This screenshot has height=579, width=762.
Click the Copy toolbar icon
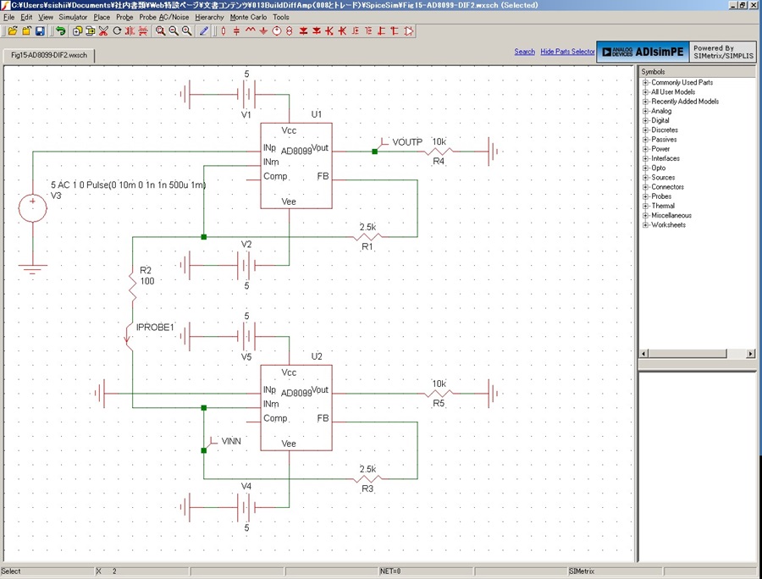pyautogui.click(x=91, y=31)
